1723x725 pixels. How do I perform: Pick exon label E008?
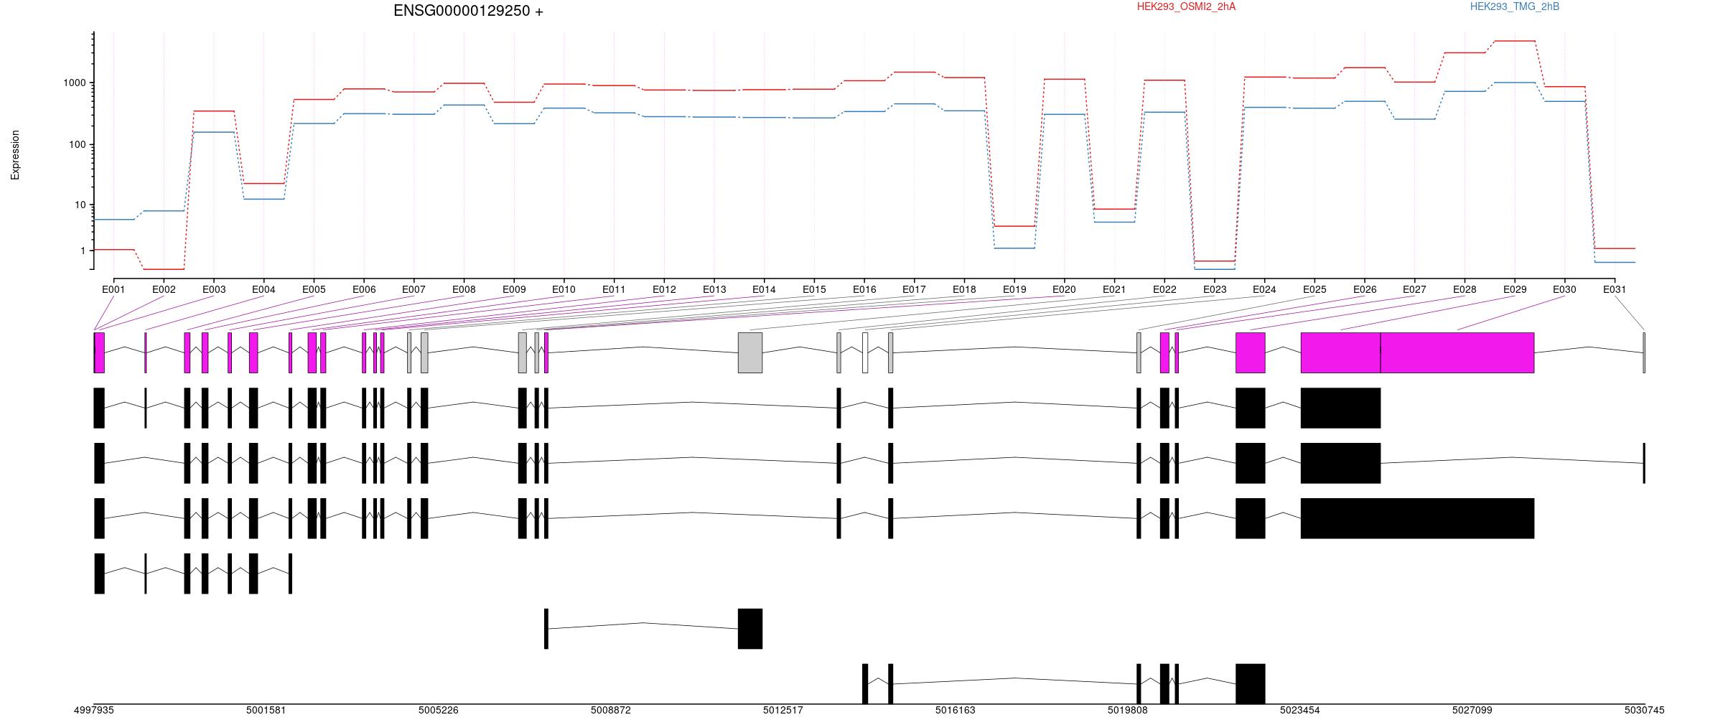(x=464, y=290)
